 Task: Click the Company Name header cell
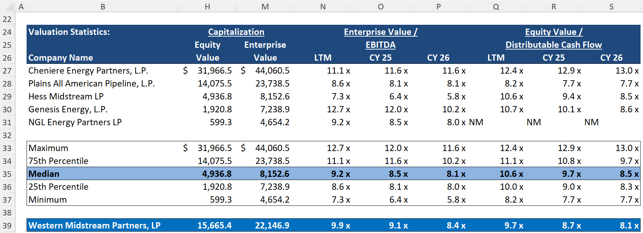[61, 58]
